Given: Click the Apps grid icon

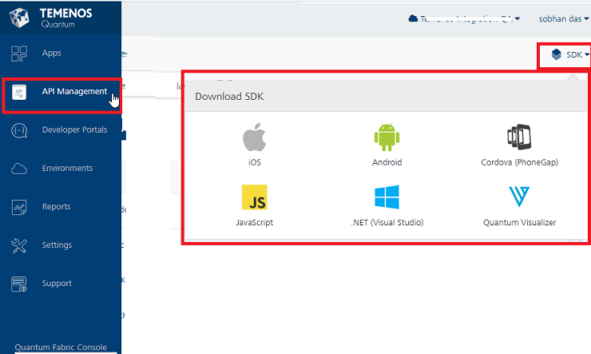Looking at the screenshot, I should coord(19,54).
